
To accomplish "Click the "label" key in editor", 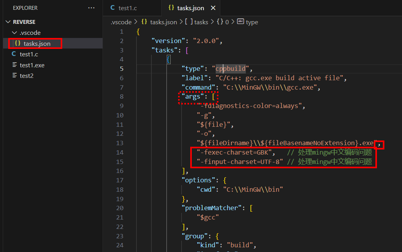I will point(195,78).
